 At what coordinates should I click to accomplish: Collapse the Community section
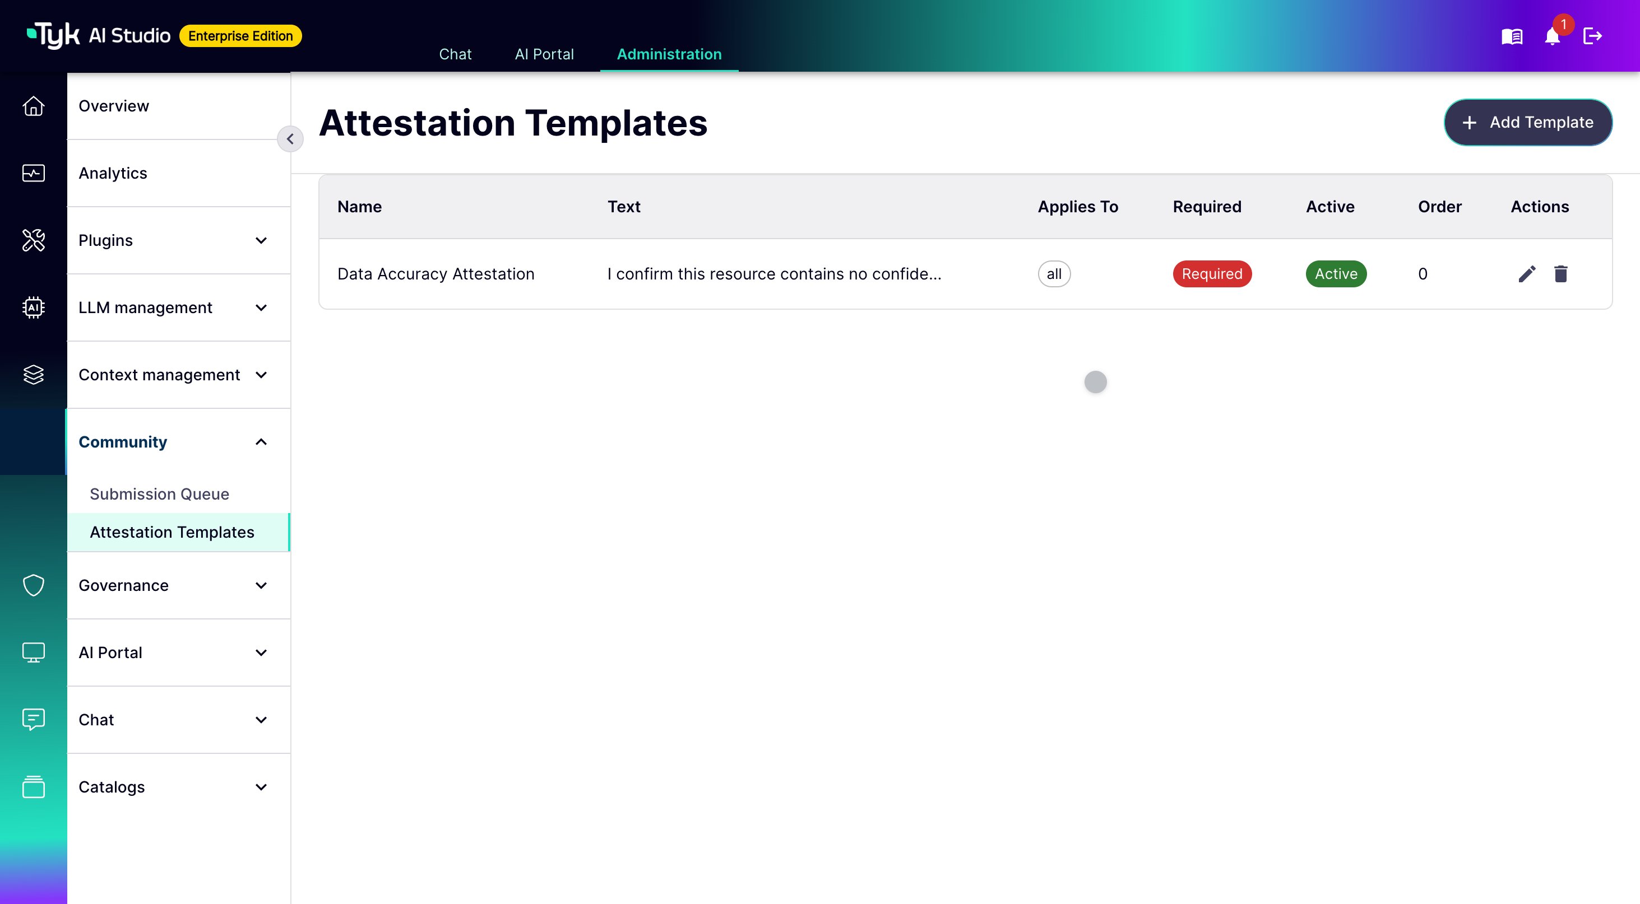click(x=178, y=442)
